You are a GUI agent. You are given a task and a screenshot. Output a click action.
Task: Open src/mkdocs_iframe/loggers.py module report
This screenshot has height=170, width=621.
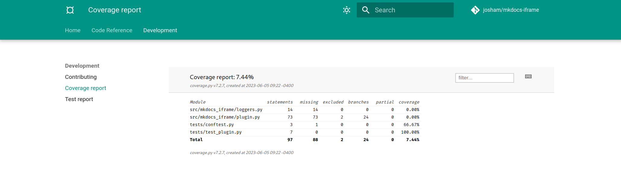(226, 110)
